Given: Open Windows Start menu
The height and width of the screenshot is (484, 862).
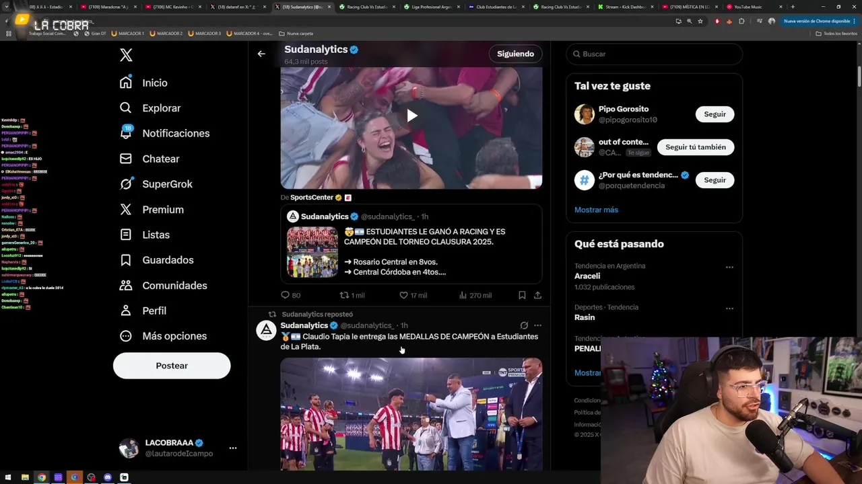Looking at the screenshot, I should (8, 477).
